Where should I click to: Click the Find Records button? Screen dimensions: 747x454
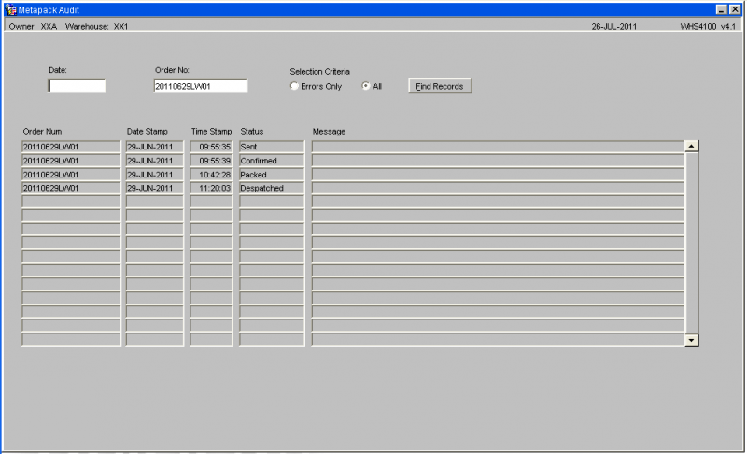point(440,86)
